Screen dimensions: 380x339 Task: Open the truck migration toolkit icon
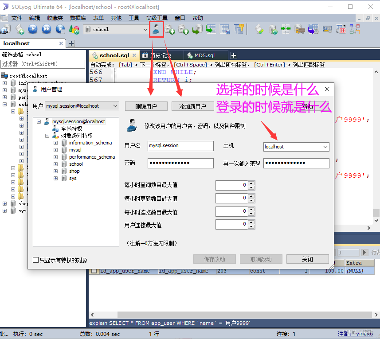coord(300,29)
